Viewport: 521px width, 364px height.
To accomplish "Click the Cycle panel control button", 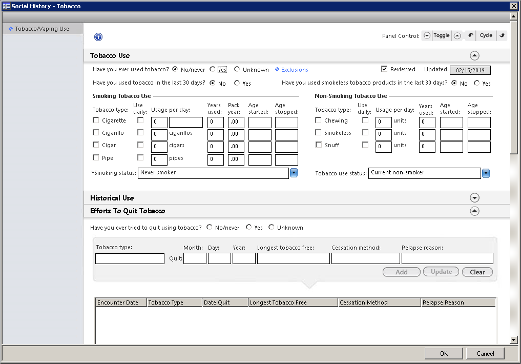I will point(486,35).
